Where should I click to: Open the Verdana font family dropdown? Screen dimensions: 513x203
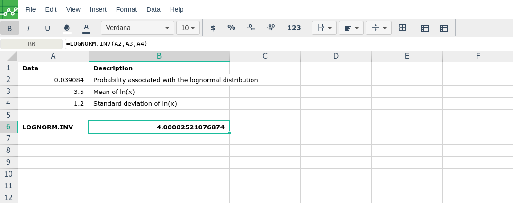tap(137, 28)
